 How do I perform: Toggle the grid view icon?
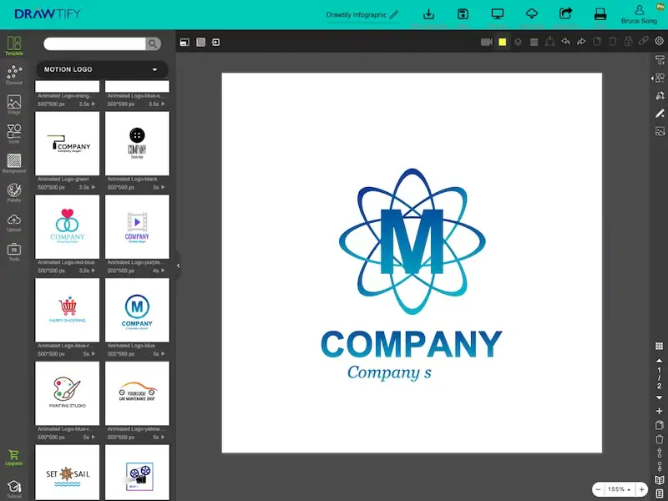[x=659, y=346]
